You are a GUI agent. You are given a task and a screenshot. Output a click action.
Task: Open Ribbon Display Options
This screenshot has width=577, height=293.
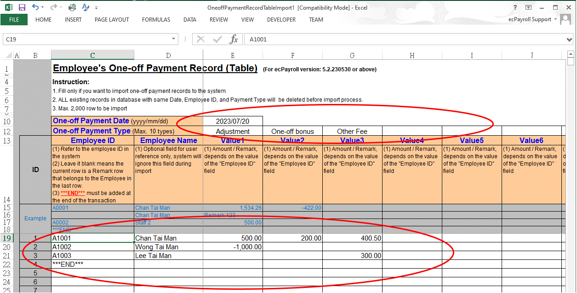click(x=529, y=8)
